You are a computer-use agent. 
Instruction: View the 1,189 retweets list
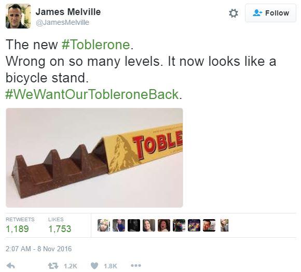[20, 225]
